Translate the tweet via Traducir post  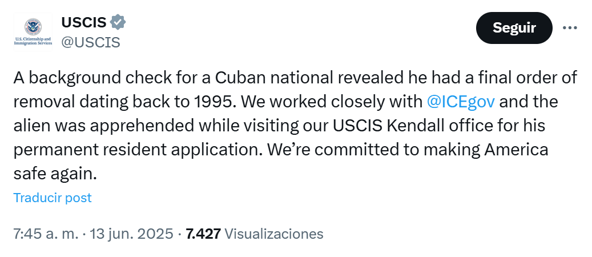(53, 198)
